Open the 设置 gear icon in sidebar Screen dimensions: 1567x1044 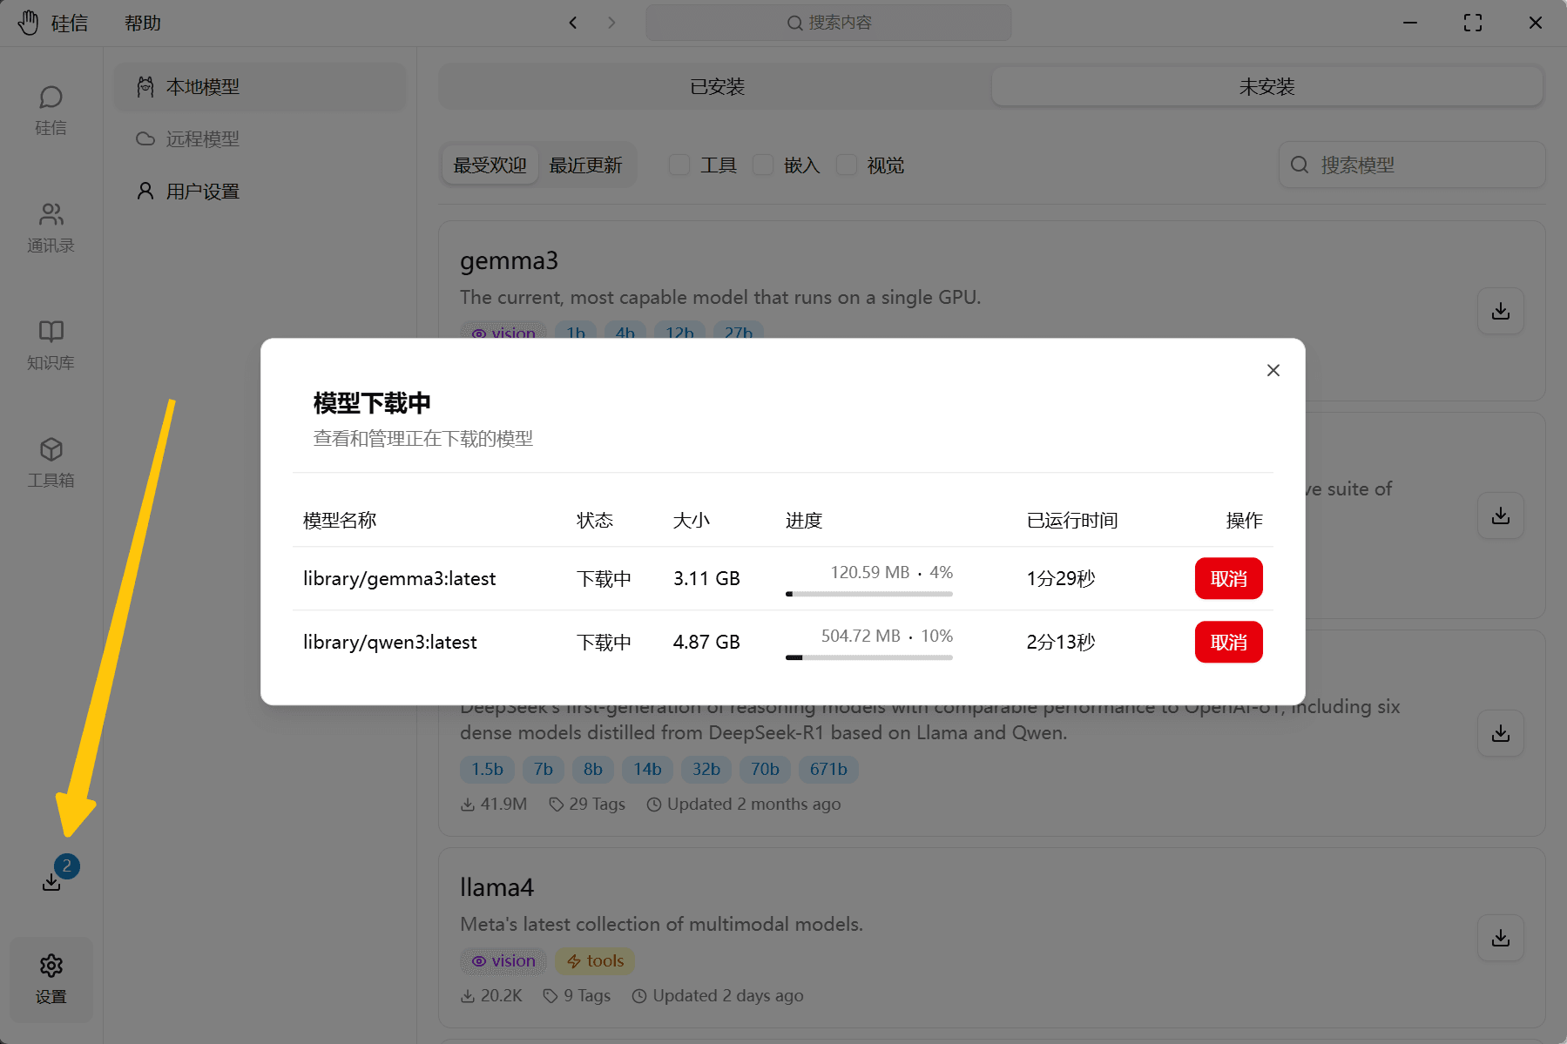(x=51, y=979)
